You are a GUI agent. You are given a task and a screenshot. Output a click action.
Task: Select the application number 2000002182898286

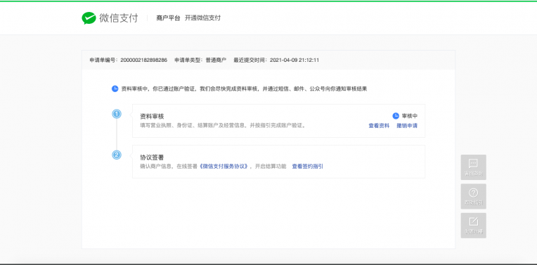coord(144,60)
